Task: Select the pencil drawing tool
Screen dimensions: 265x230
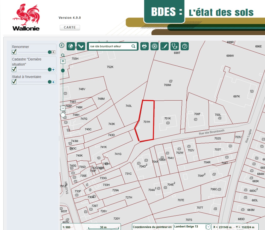Action: tap(164, 46)
